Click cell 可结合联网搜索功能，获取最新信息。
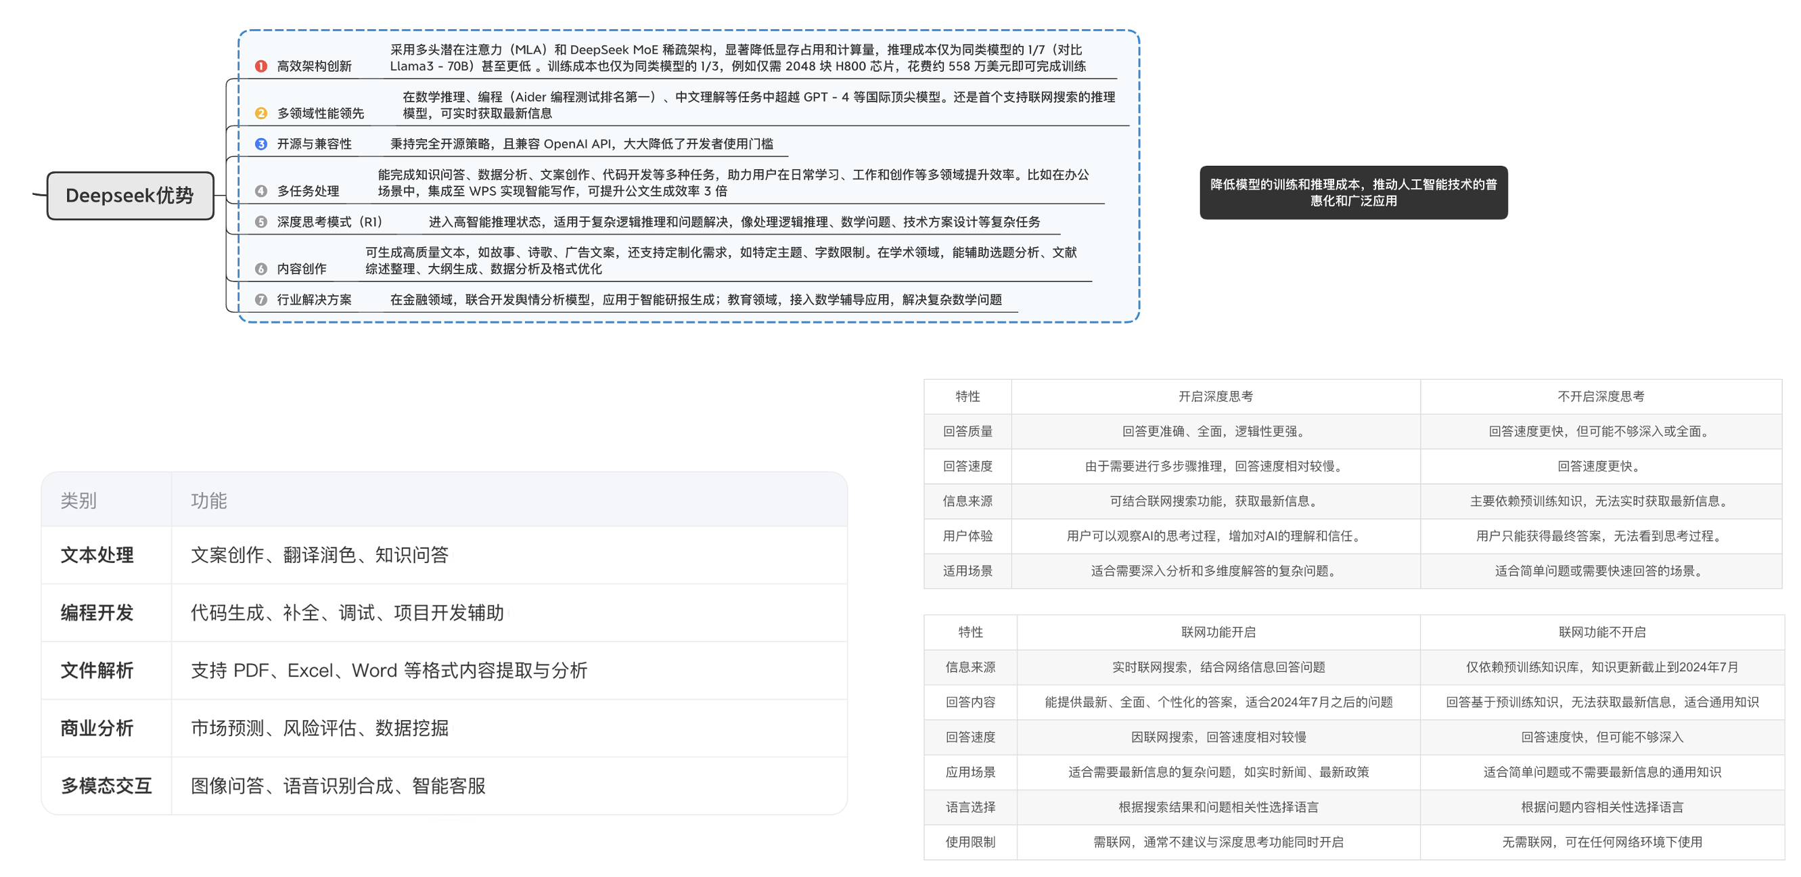Screen dimensions: 1801x877 1215,501
